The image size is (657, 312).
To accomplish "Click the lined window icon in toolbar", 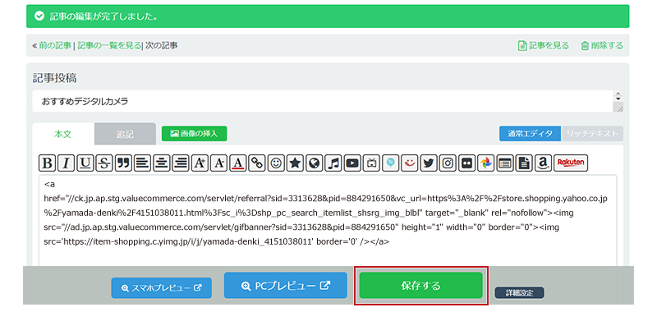I will point(504,163).
